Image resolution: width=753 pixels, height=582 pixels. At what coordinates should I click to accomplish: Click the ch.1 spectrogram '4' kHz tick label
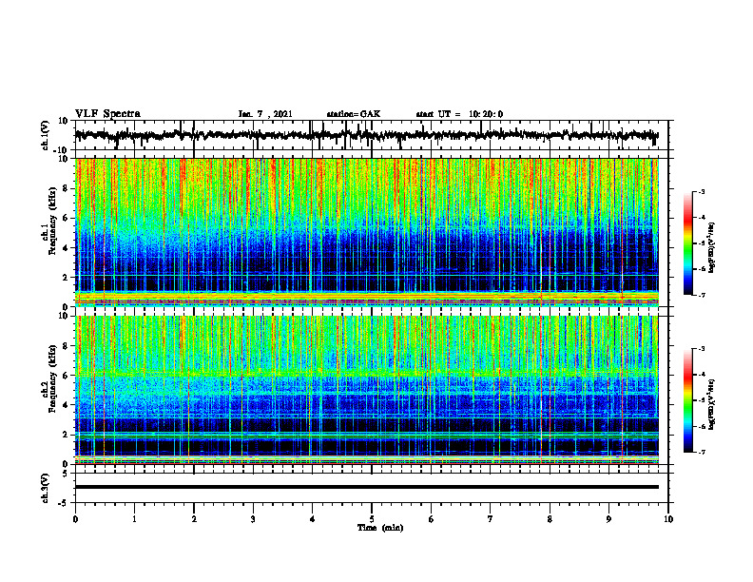click(x=66, y=248)
